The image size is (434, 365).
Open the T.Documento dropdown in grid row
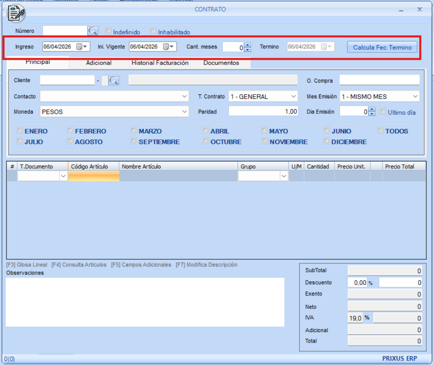(63, 176)
